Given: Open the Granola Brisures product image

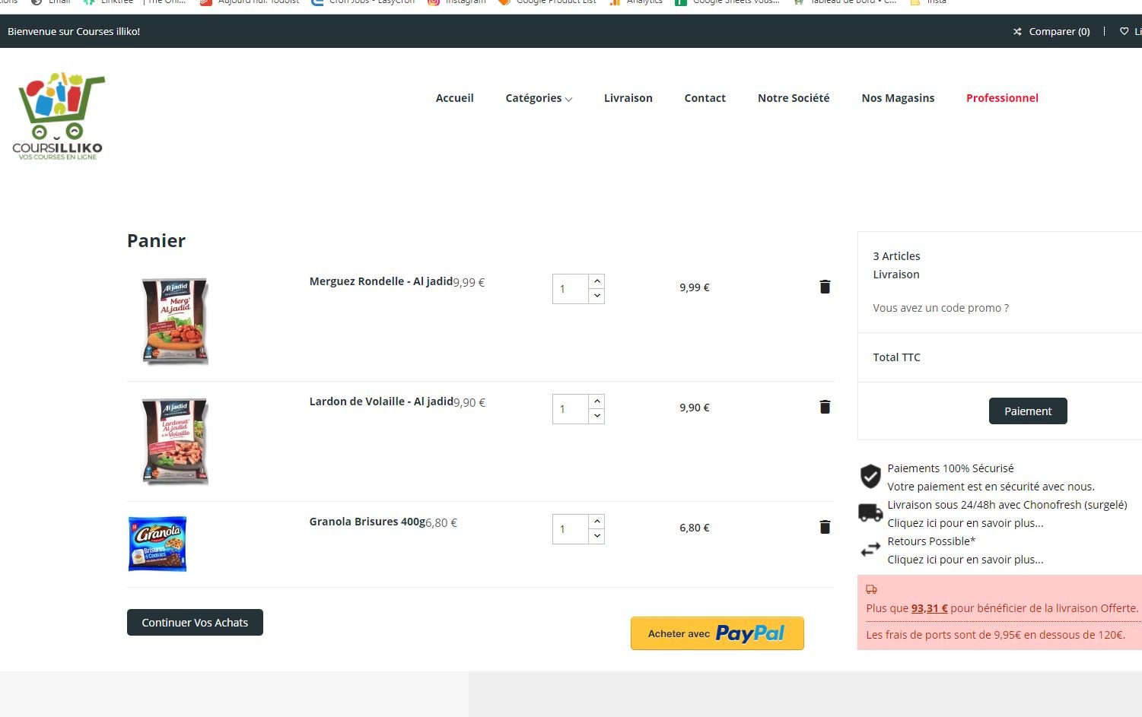Looking at the screenshot, I should pos(157,544).
